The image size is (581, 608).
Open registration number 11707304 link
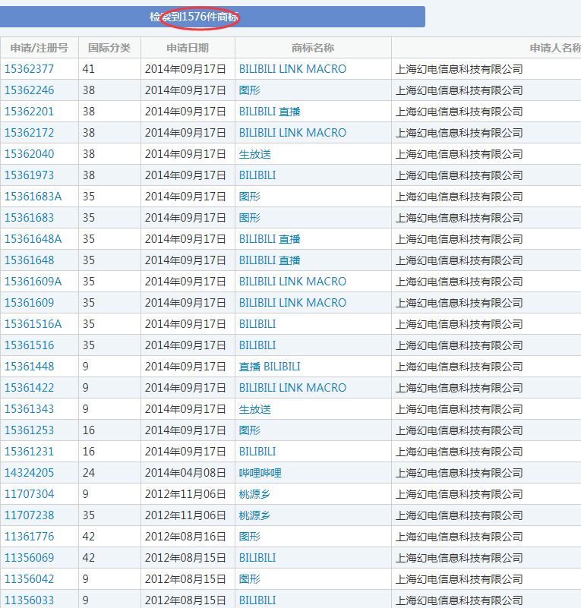coord(29,494)
